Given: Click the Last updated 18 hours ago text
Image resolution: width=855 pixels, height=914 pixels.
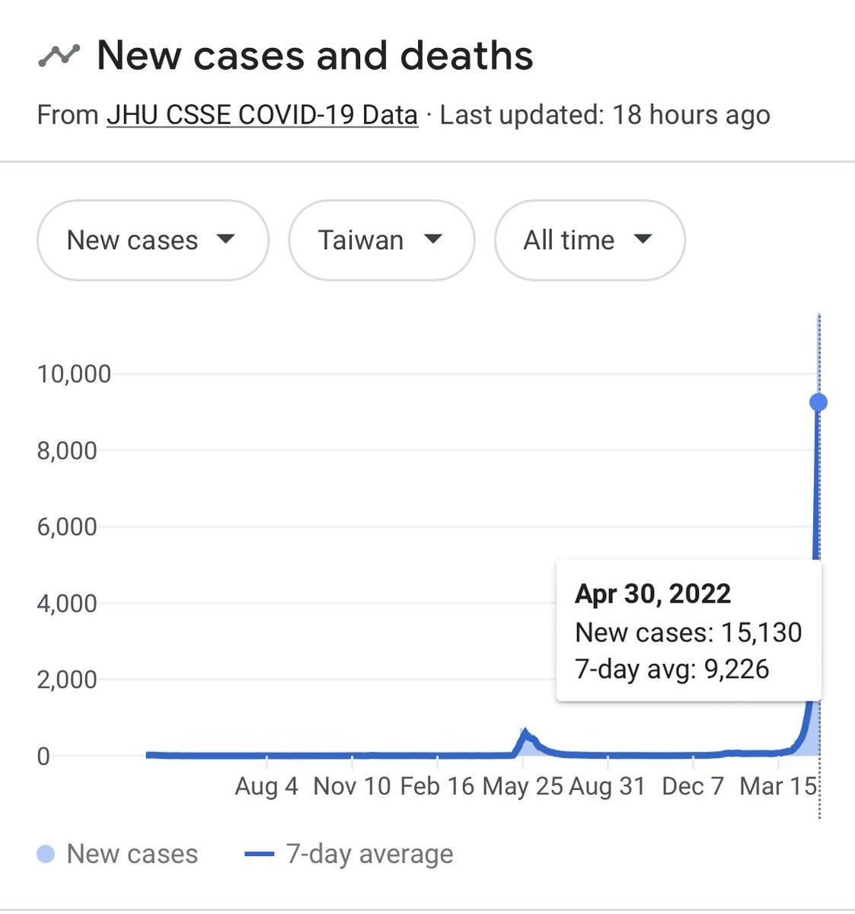Looking at the screenshot, I should coord(605,115).
